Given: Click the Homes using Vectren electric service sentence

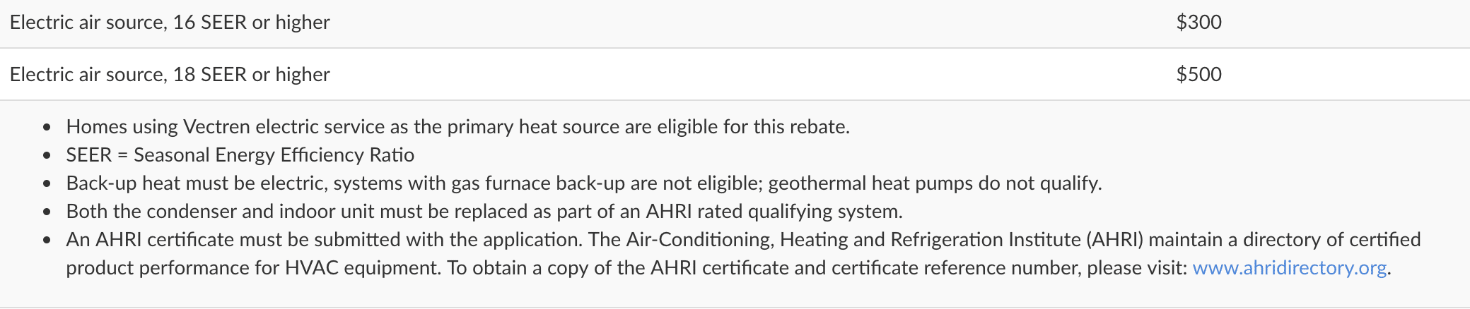Looking at the screenshot, I should click(x=457, y=127).
